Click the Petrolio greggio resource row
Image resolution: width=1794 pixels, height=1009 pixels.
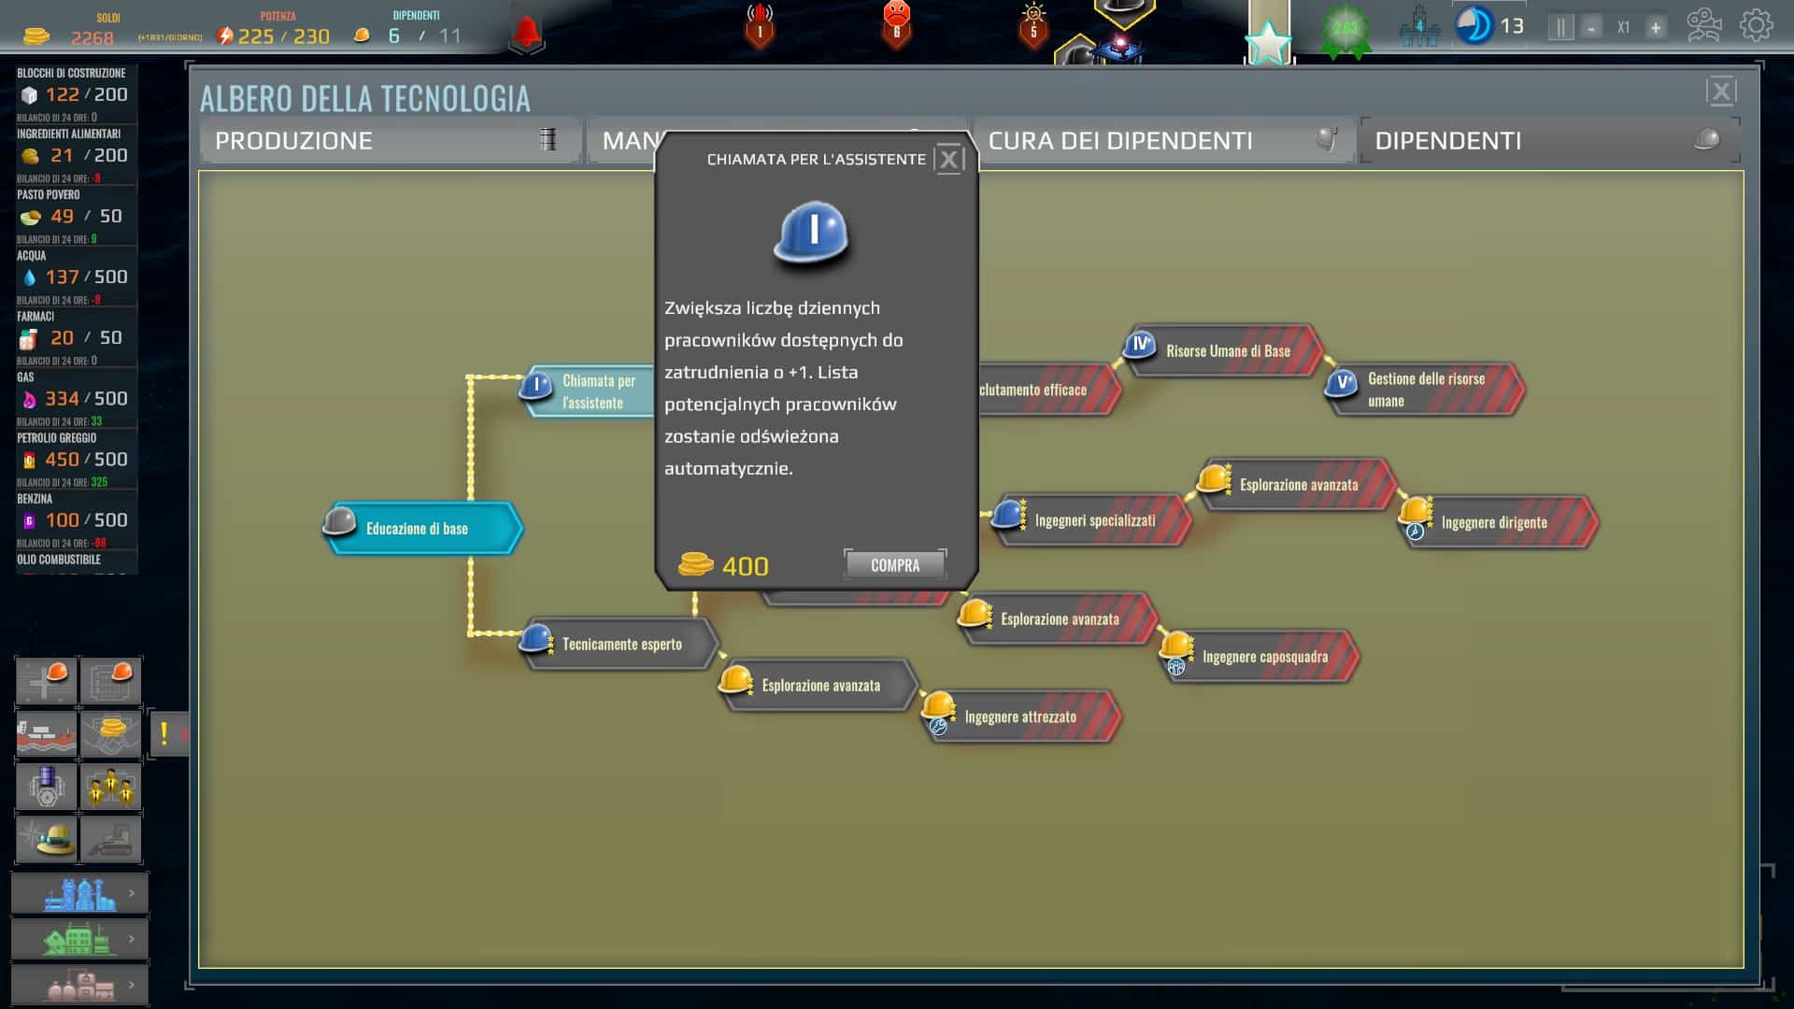(77, 459)
